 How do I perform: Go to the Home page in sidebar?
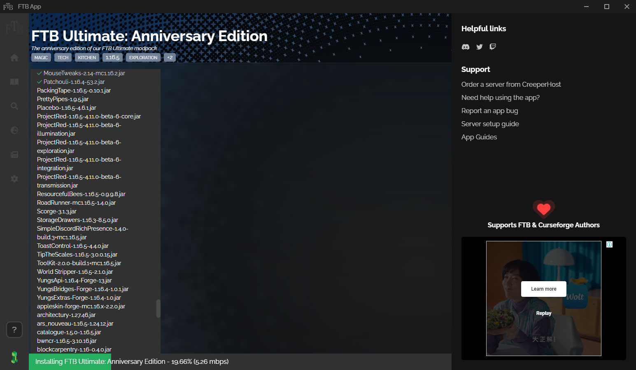[x=14, y=58]
